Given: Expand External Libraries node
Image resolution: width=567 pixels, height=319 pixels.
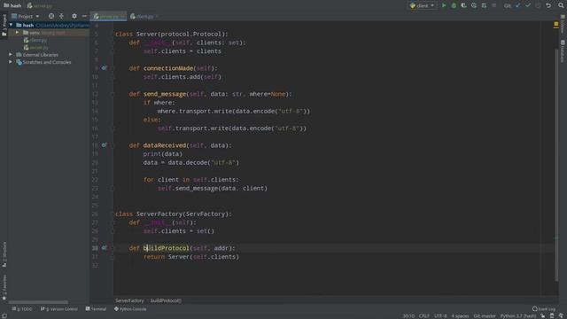Looking at the screenshot, I should click(11, 55).
